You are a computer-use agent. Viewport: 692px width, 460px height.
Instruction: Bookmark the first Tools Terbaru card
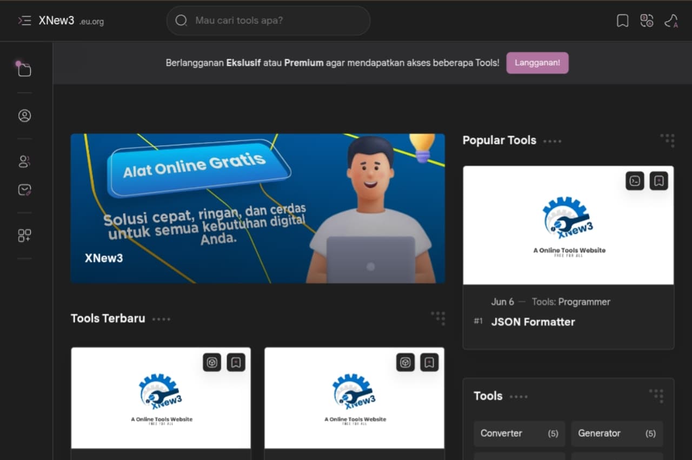[236, 362]
